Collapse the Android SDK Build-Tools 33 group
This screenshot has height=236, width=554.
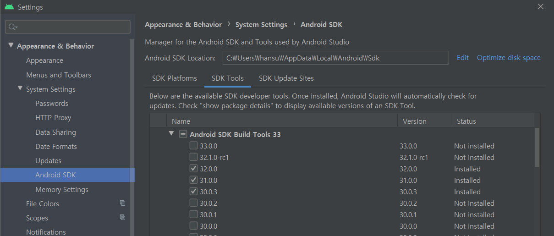point(171,134)
